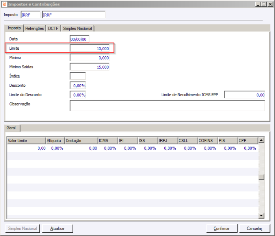The height and width of the screenshot is (236, 275).
Task: Click the CSLL column header
Action: (188, 141)
